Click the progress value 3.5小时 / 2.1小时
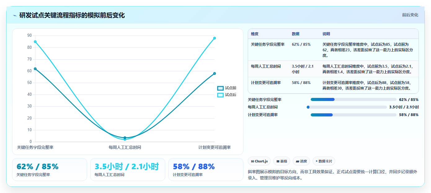 (x=404, y=107)
